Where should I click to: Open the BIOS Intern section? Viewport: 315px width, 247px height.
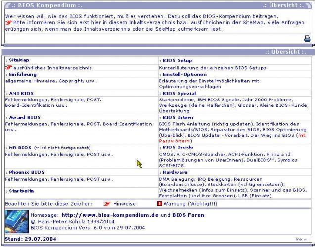[178, 117]
